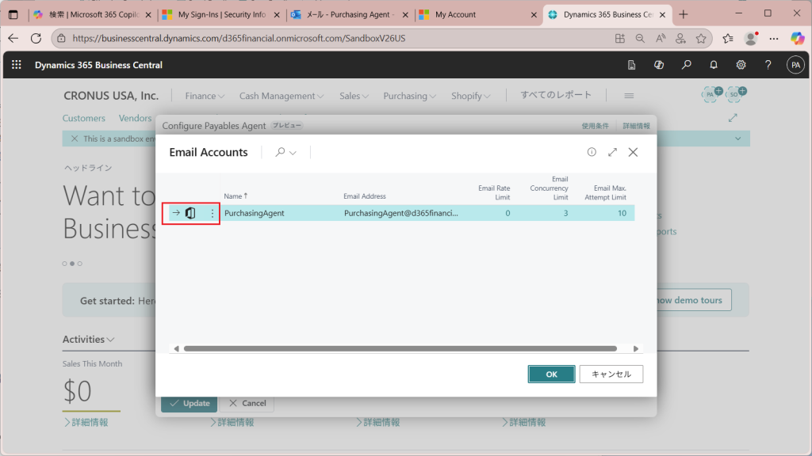812x456 pixels.
Task: Open the Vendors link
Action: [x=135, y=118]
